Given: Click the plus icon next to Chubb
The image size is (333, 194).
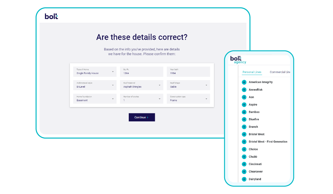Looking at the screenshot, I should tap(244, 157).
